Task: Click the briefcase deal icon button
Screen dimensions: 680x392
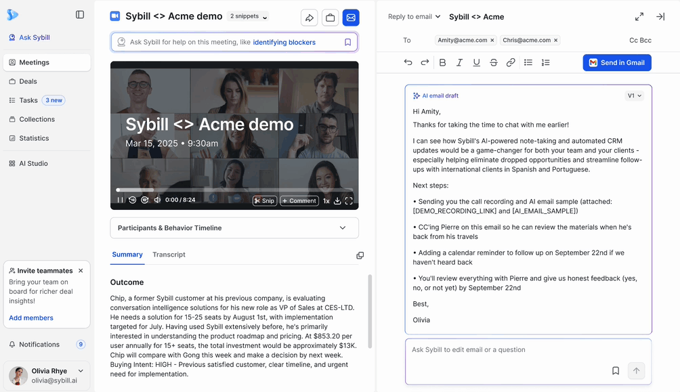Action: click(330, 18)
